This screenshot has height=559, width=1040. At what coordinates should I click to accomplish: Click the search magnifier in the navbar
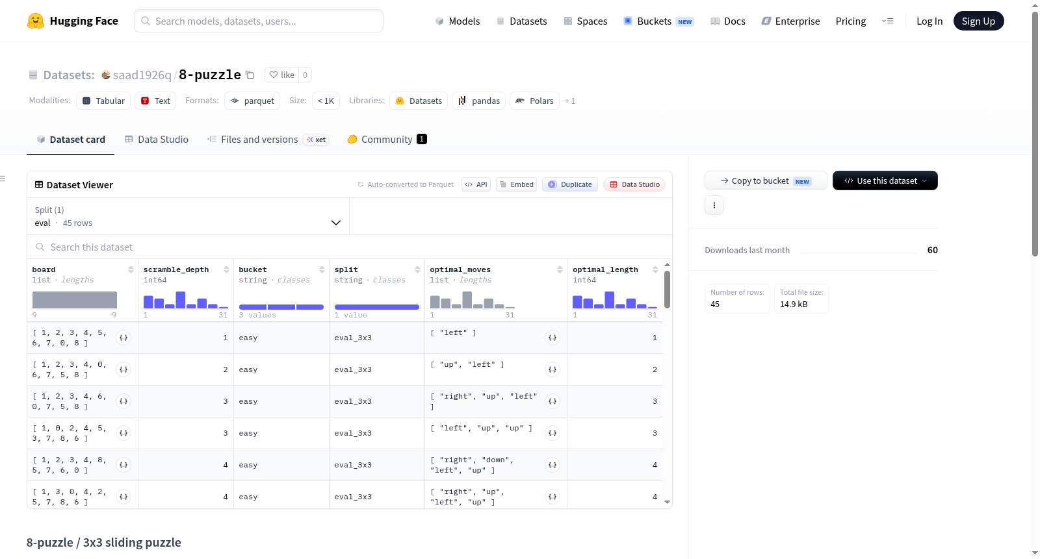pyautogui.click(x=146, y=21)
